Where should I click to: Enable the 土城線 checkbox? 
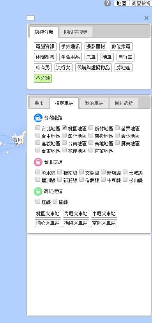[x=125, y=172]
